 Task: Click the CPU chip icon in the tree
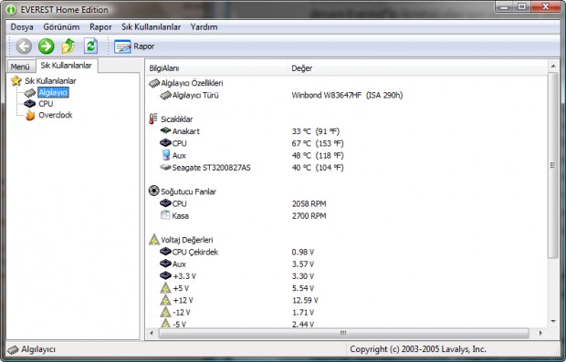point(29,104)
